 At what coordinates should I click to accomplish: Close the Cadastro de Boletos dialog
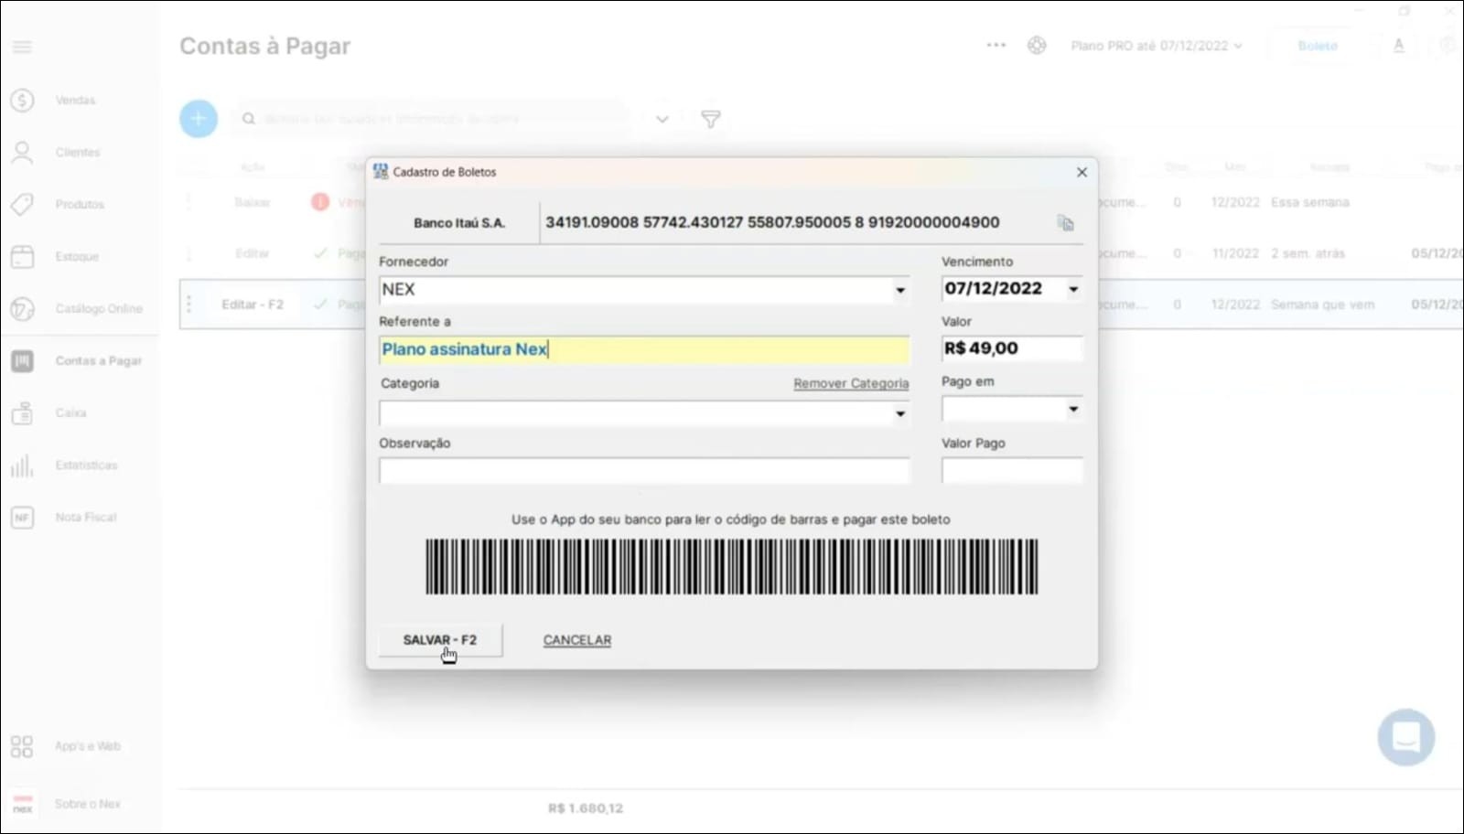click(x=1082, y=172)
